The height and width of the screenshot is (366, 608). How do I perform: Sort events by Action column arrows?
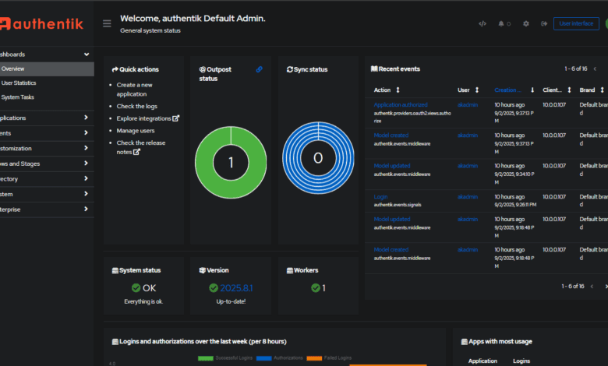(x=398, y=90)
